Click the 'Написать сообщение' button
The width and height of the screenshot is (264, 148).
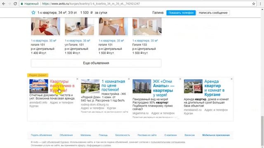pos(213,13)
